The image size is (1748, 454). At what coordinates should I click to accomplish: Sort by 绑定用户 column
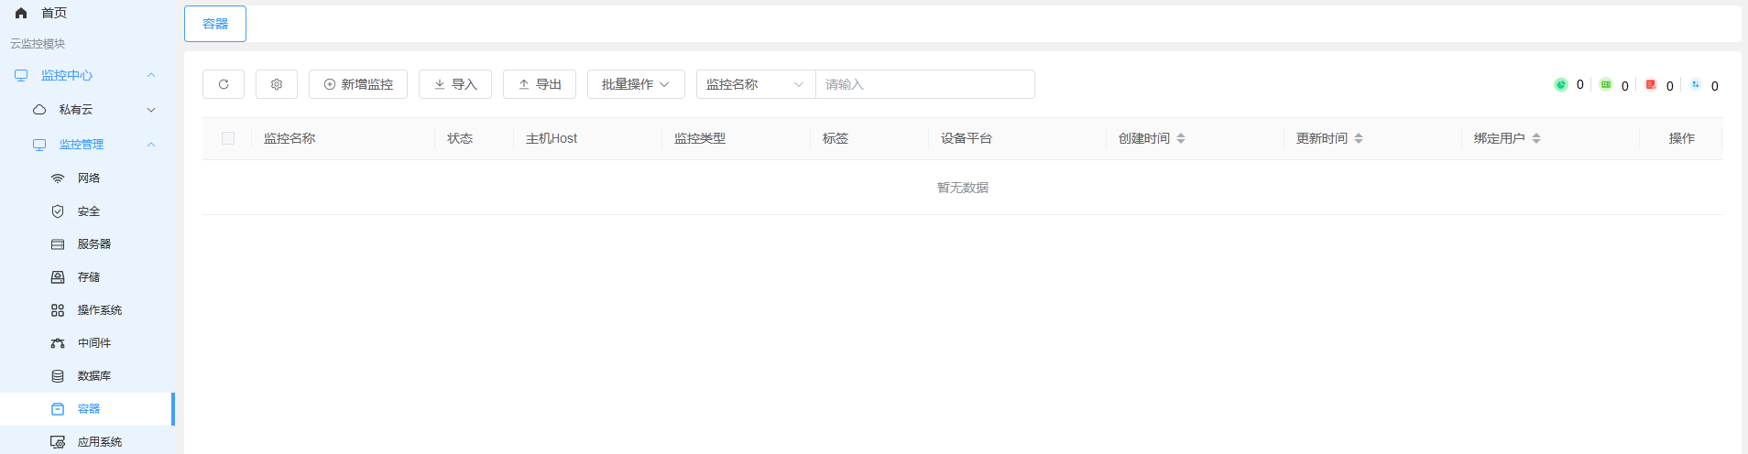[1536, 138]
